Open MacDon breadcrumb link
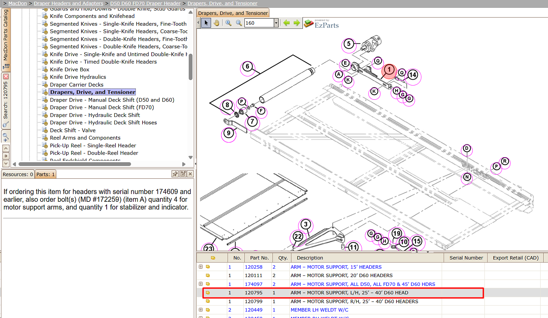 point(18,3)
